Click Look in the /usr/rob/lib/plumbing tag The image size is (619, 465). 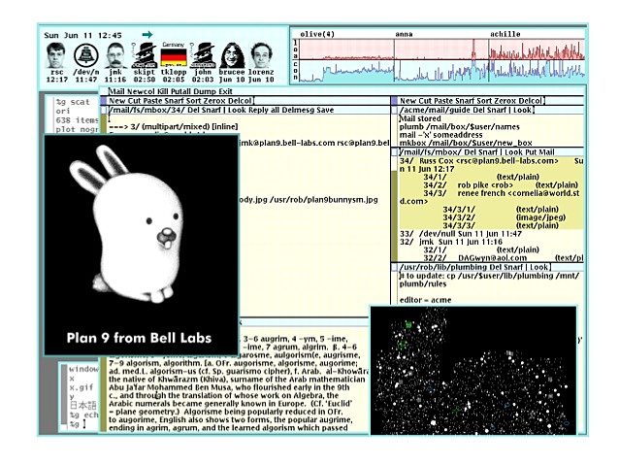[538, 268]
